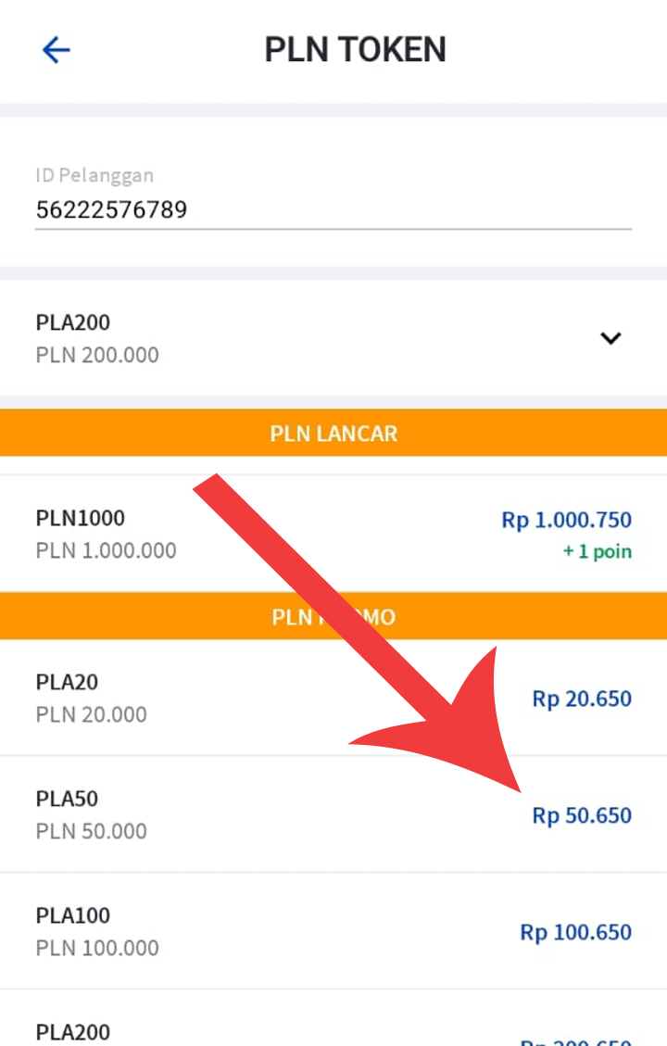Screen dimensions: 667x1046
Task: Click the Rp 100.650 price
Action: pyautogui.click(x=575, y=932)
